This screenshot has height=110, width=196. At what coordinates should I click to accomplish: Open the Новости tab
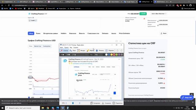(x=82, y=33)
